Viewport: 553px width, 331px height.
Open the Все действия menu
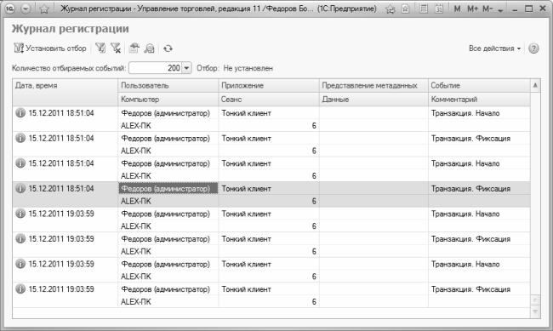click(x=494, y=49)
